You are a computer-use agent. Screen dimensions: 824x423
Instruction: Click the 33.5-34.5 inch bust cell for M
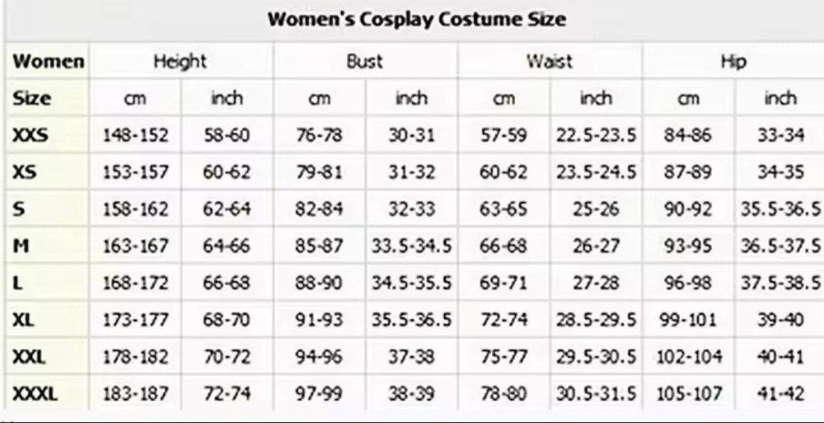[x=412, y=246]
